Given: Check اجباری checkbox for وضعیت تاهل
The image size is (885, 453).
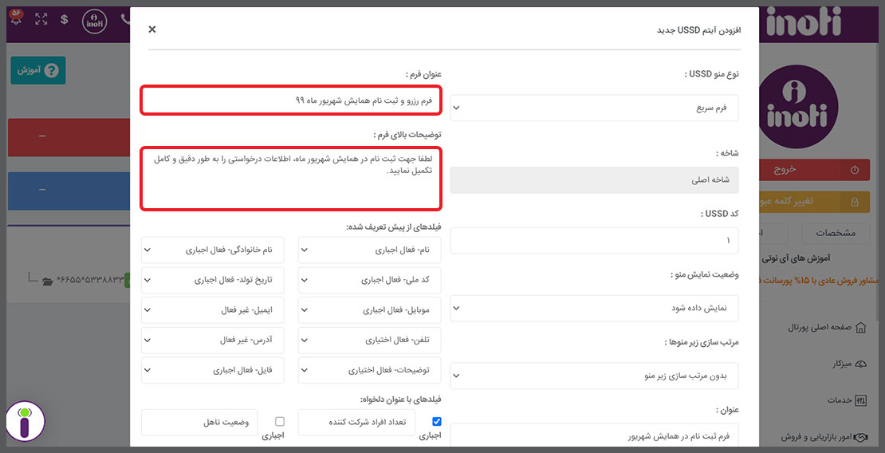Looking at the screenshot, I should (x=279, y=421).
